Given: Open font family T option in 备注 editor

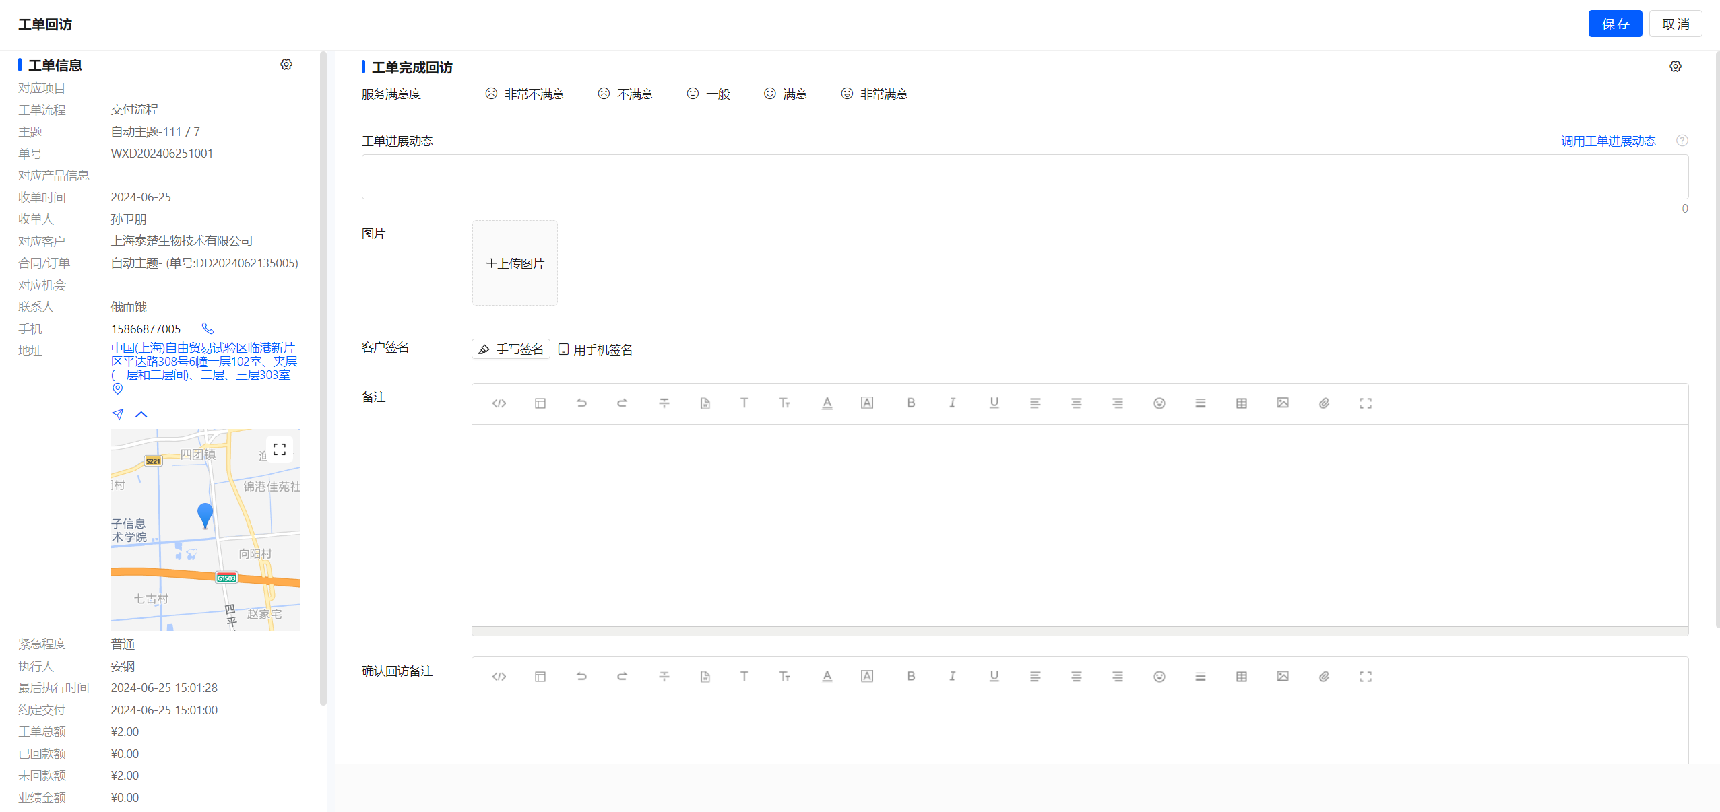Looking at the screenshot, I should point(744,403).
